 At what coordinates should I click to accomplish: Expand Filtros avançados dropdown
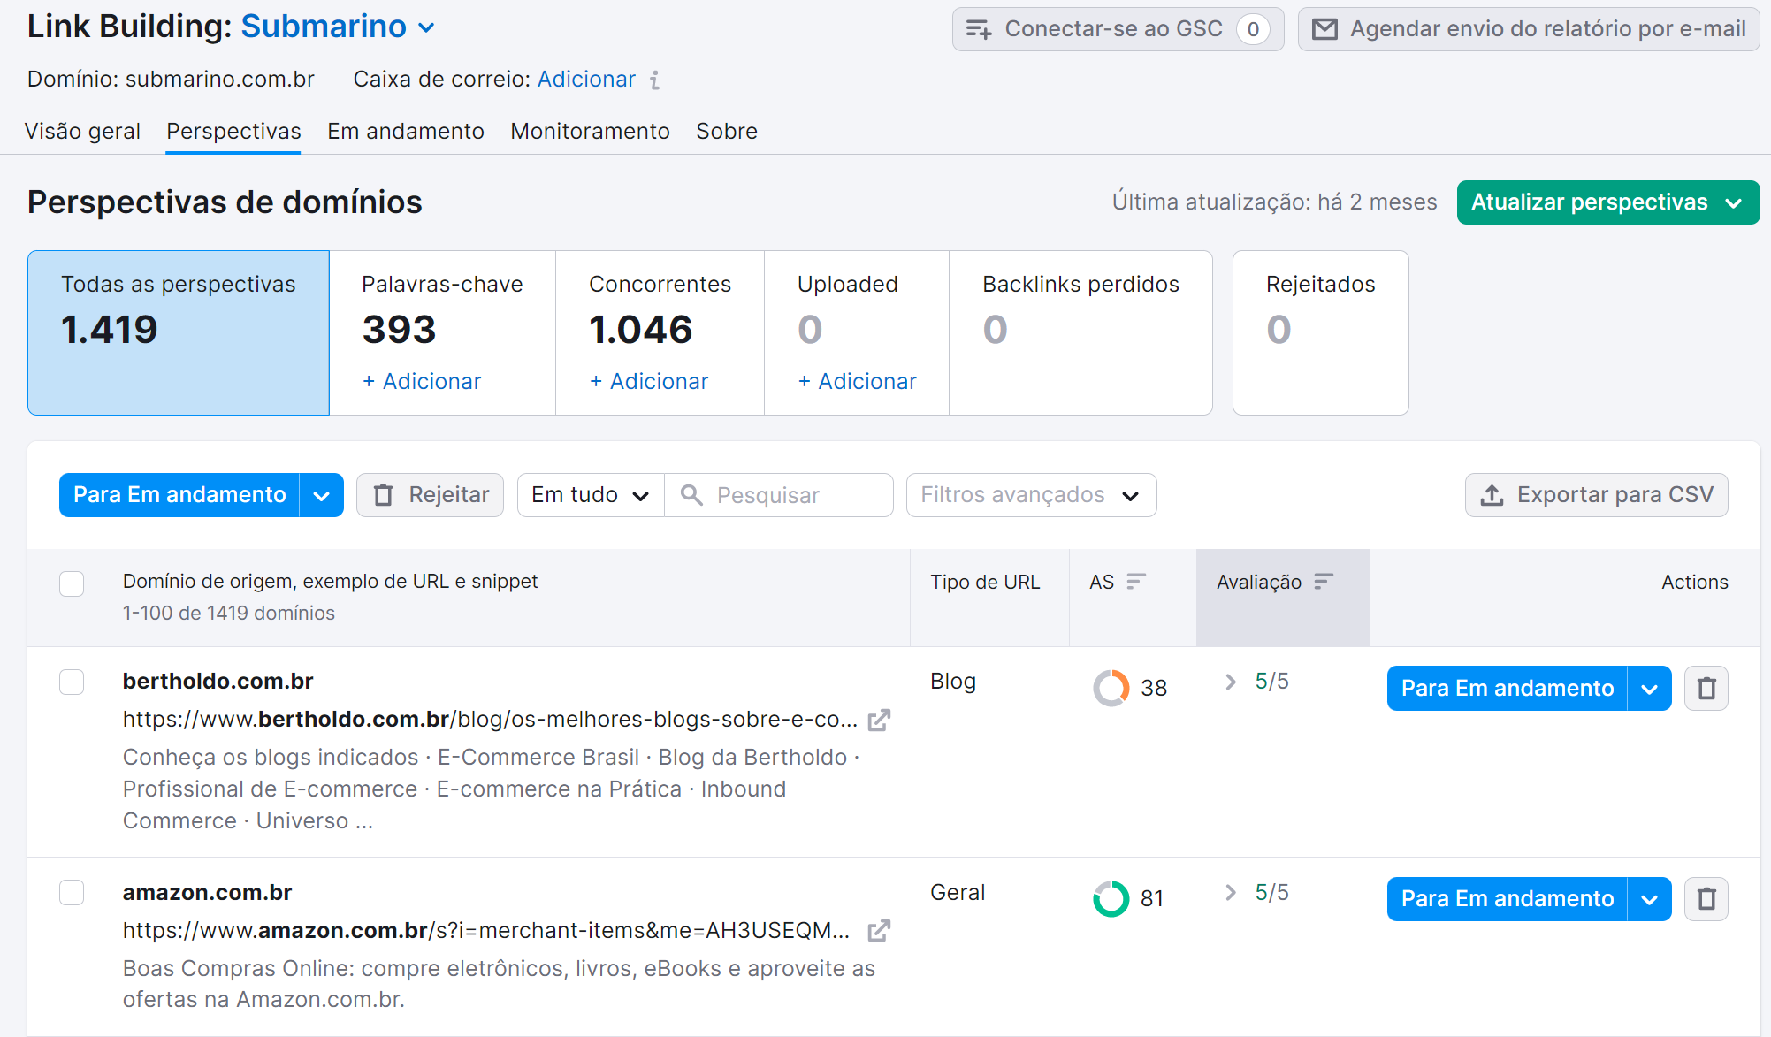coord(1031,495)
